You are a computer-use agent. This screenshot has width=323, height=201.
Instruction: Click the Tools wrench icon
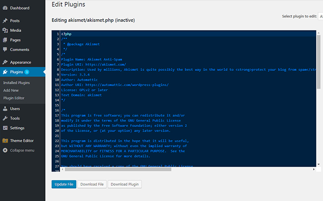click(x=5, y=118)
